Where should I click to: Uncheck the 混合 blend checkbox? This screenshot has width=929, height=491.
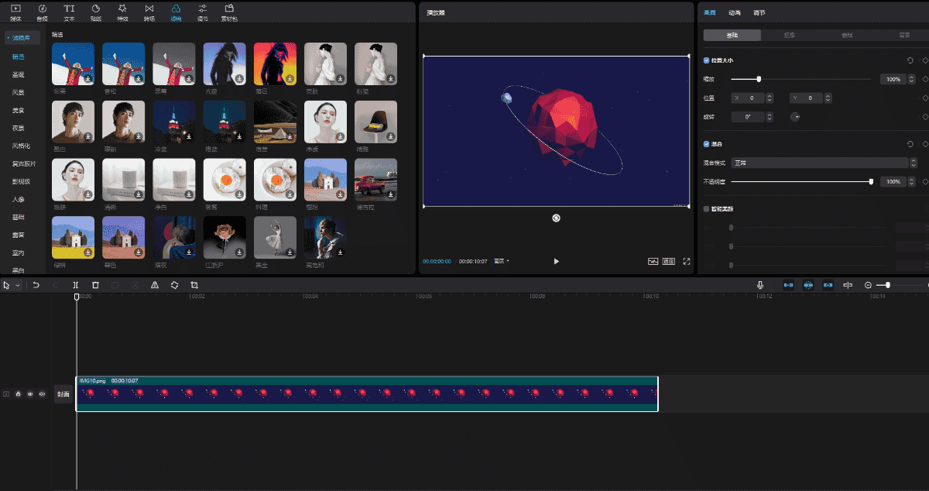706,144
